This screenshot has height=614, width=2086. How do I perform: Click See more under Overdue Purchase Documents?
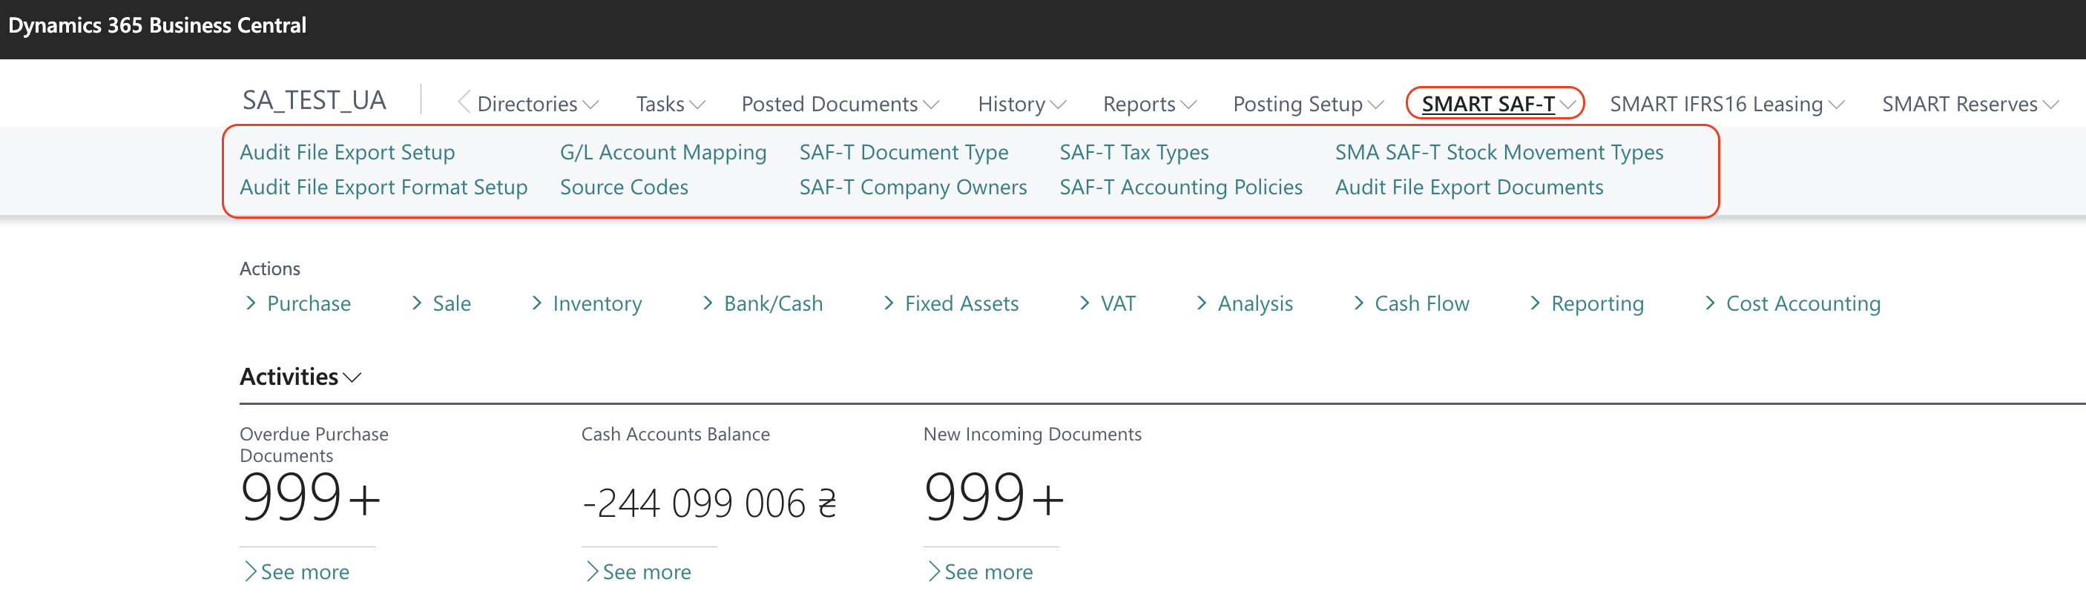(297, 572)
